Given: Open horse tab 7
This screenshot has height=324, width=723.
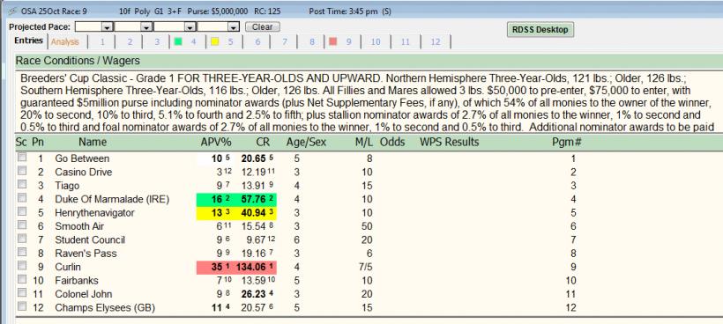Looking at the screenshot, I should (285, 42).
